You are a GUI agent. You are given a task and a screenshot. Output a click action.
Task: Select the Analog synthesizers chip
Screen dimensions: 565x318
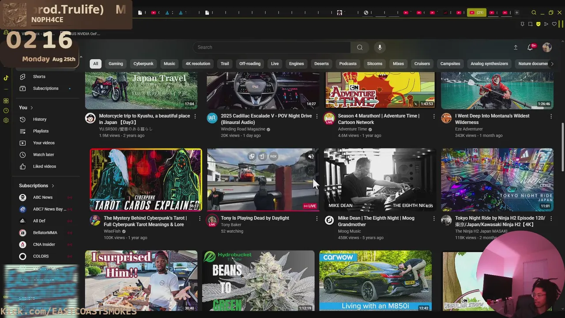[490, 64]
